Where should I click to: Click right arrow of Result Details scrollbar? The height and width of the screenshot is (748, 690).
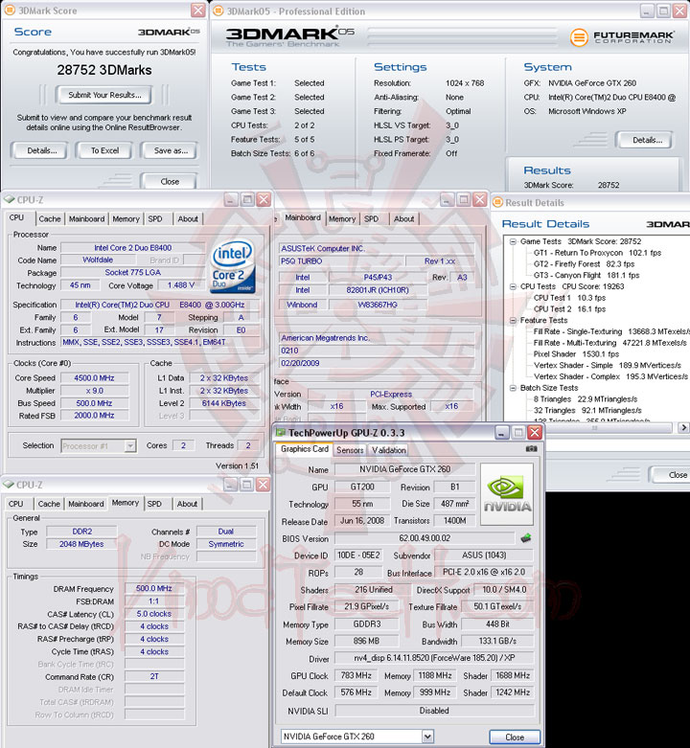tap(684, 427)
